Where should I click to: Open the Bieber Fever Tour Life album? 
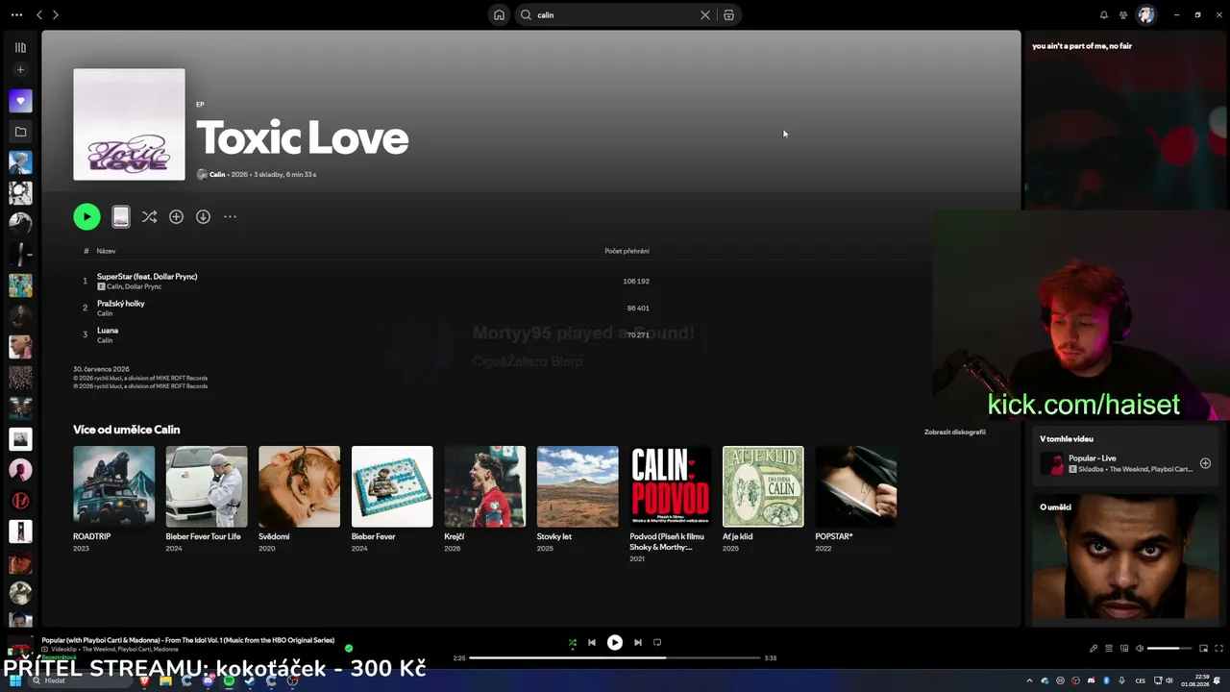pos(207,499)
